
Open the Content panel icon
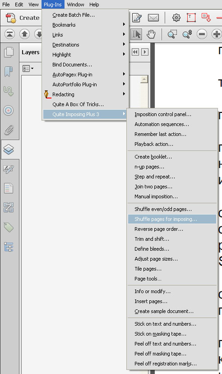coord(9,188)
